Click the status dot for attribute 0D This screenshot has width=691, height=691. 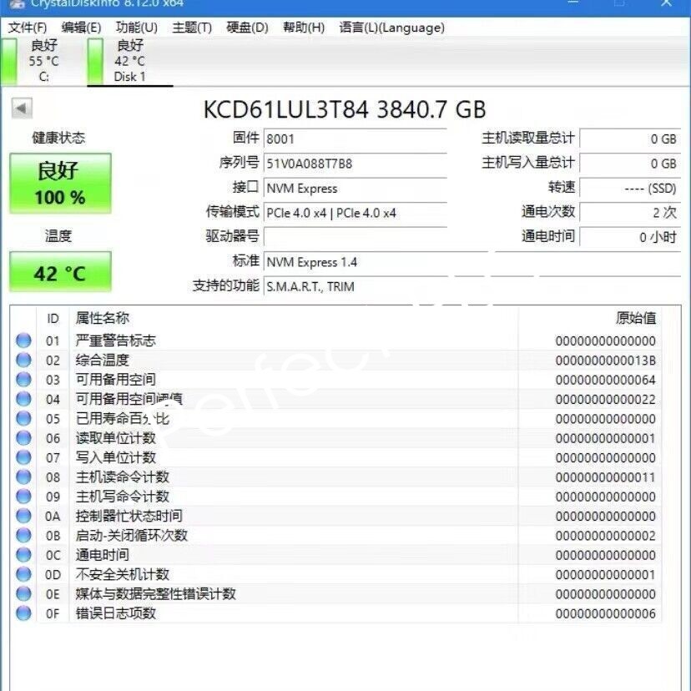coord(24,574)
